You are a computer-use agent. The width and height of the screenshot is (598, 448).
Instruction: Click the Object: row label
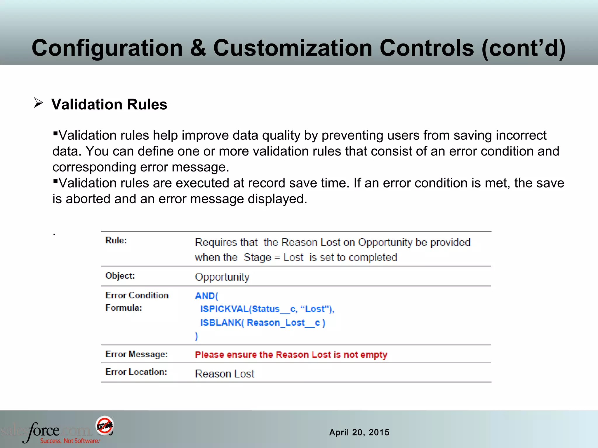click(x=120, y=276)
